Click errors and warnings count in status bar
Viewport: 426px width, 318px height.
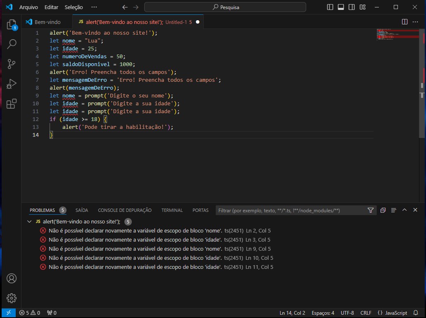pos(30,313)
